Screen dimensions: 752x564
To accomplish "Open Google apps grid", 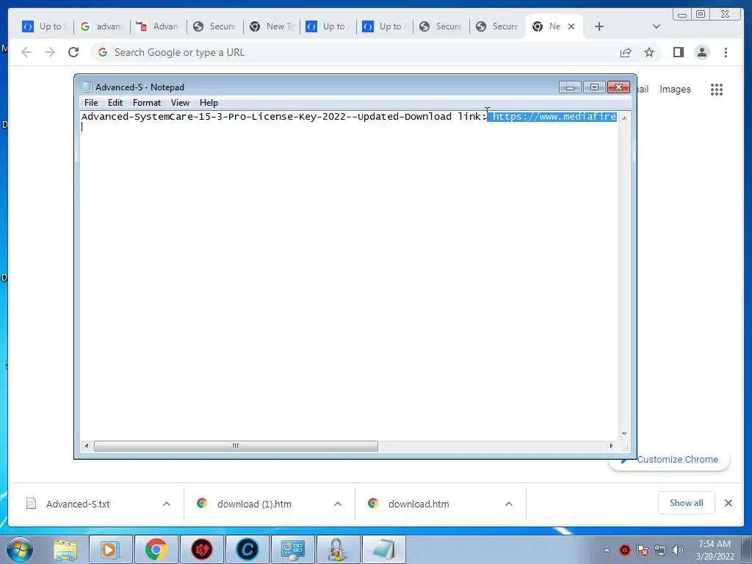I will tap(717, 89).
